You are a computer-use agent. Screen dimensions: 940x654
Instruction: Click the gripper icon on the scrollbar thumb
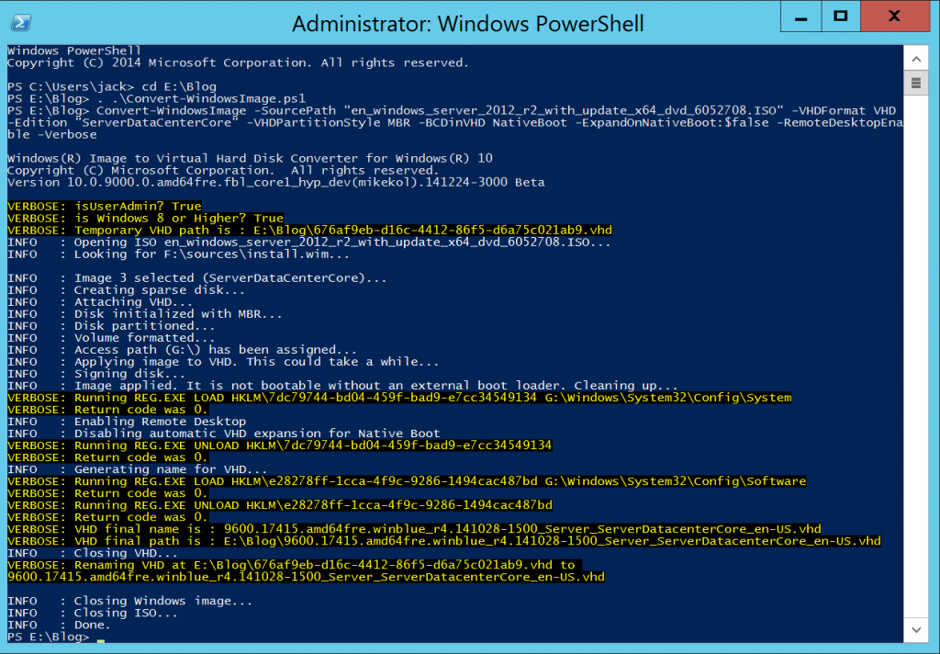(x=916, y=84)
